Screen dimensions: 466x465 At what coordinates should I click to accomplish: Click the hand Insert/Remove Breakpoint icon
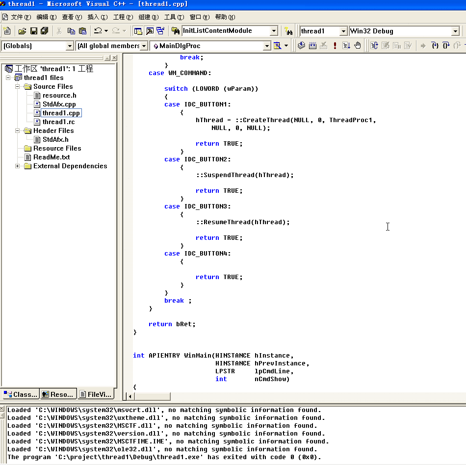pyautogui.click(x=358, y=46)
